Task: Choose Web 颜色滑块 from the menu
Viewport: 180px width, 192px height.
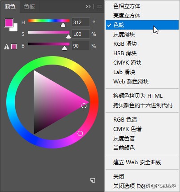Action: click(142, 82)
